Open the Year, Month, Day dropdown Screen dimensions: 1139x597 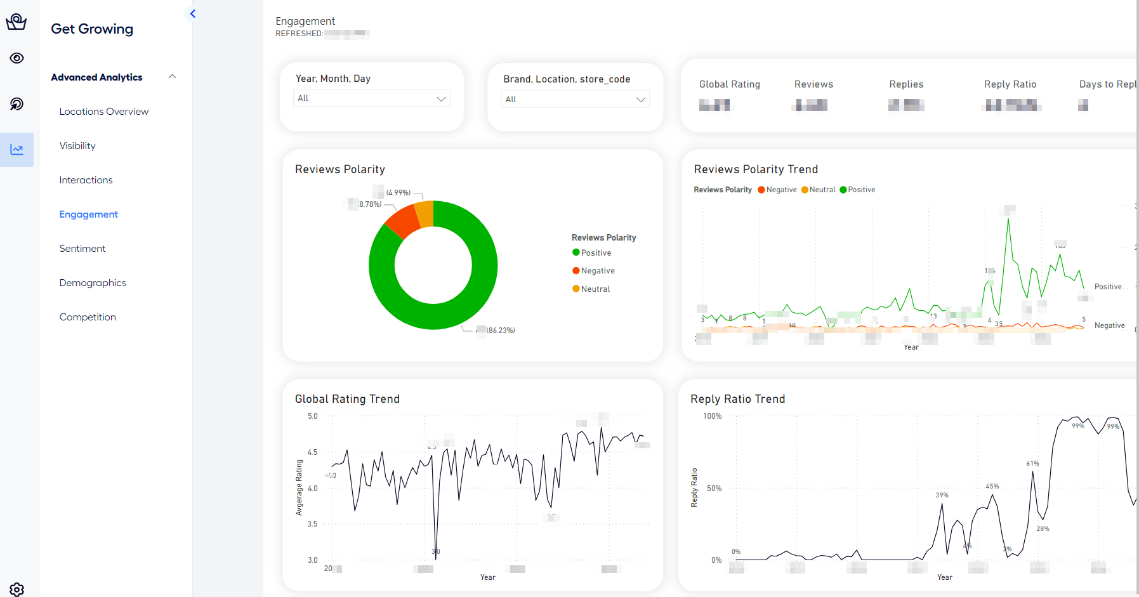pyautogui.click(x=371, y=98)
